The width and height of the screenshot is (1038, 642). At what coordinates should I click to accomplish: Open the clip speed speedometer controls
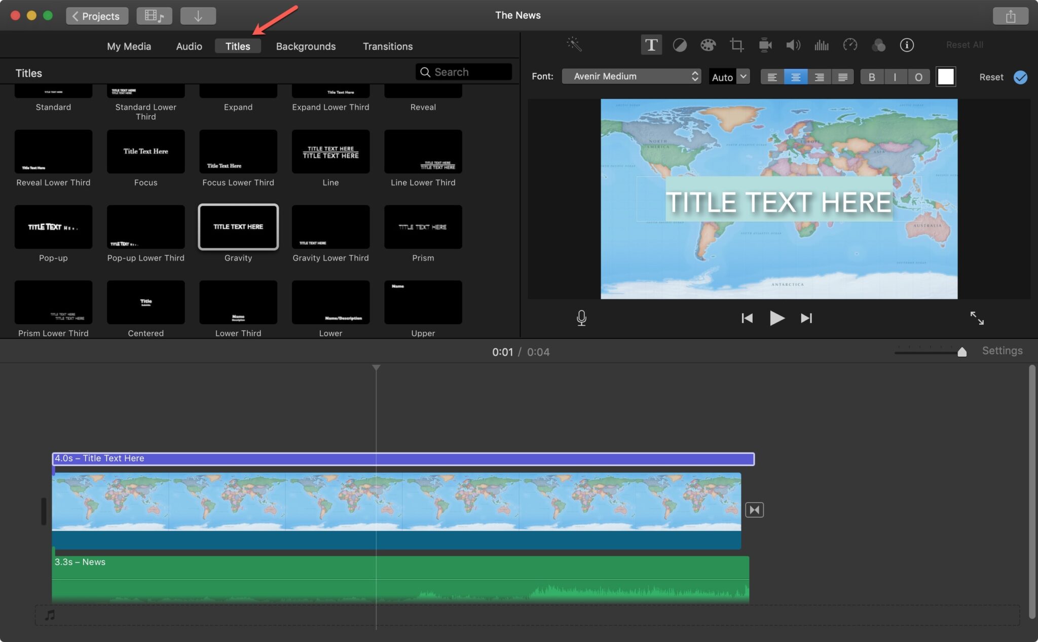[x=850, y=45]
